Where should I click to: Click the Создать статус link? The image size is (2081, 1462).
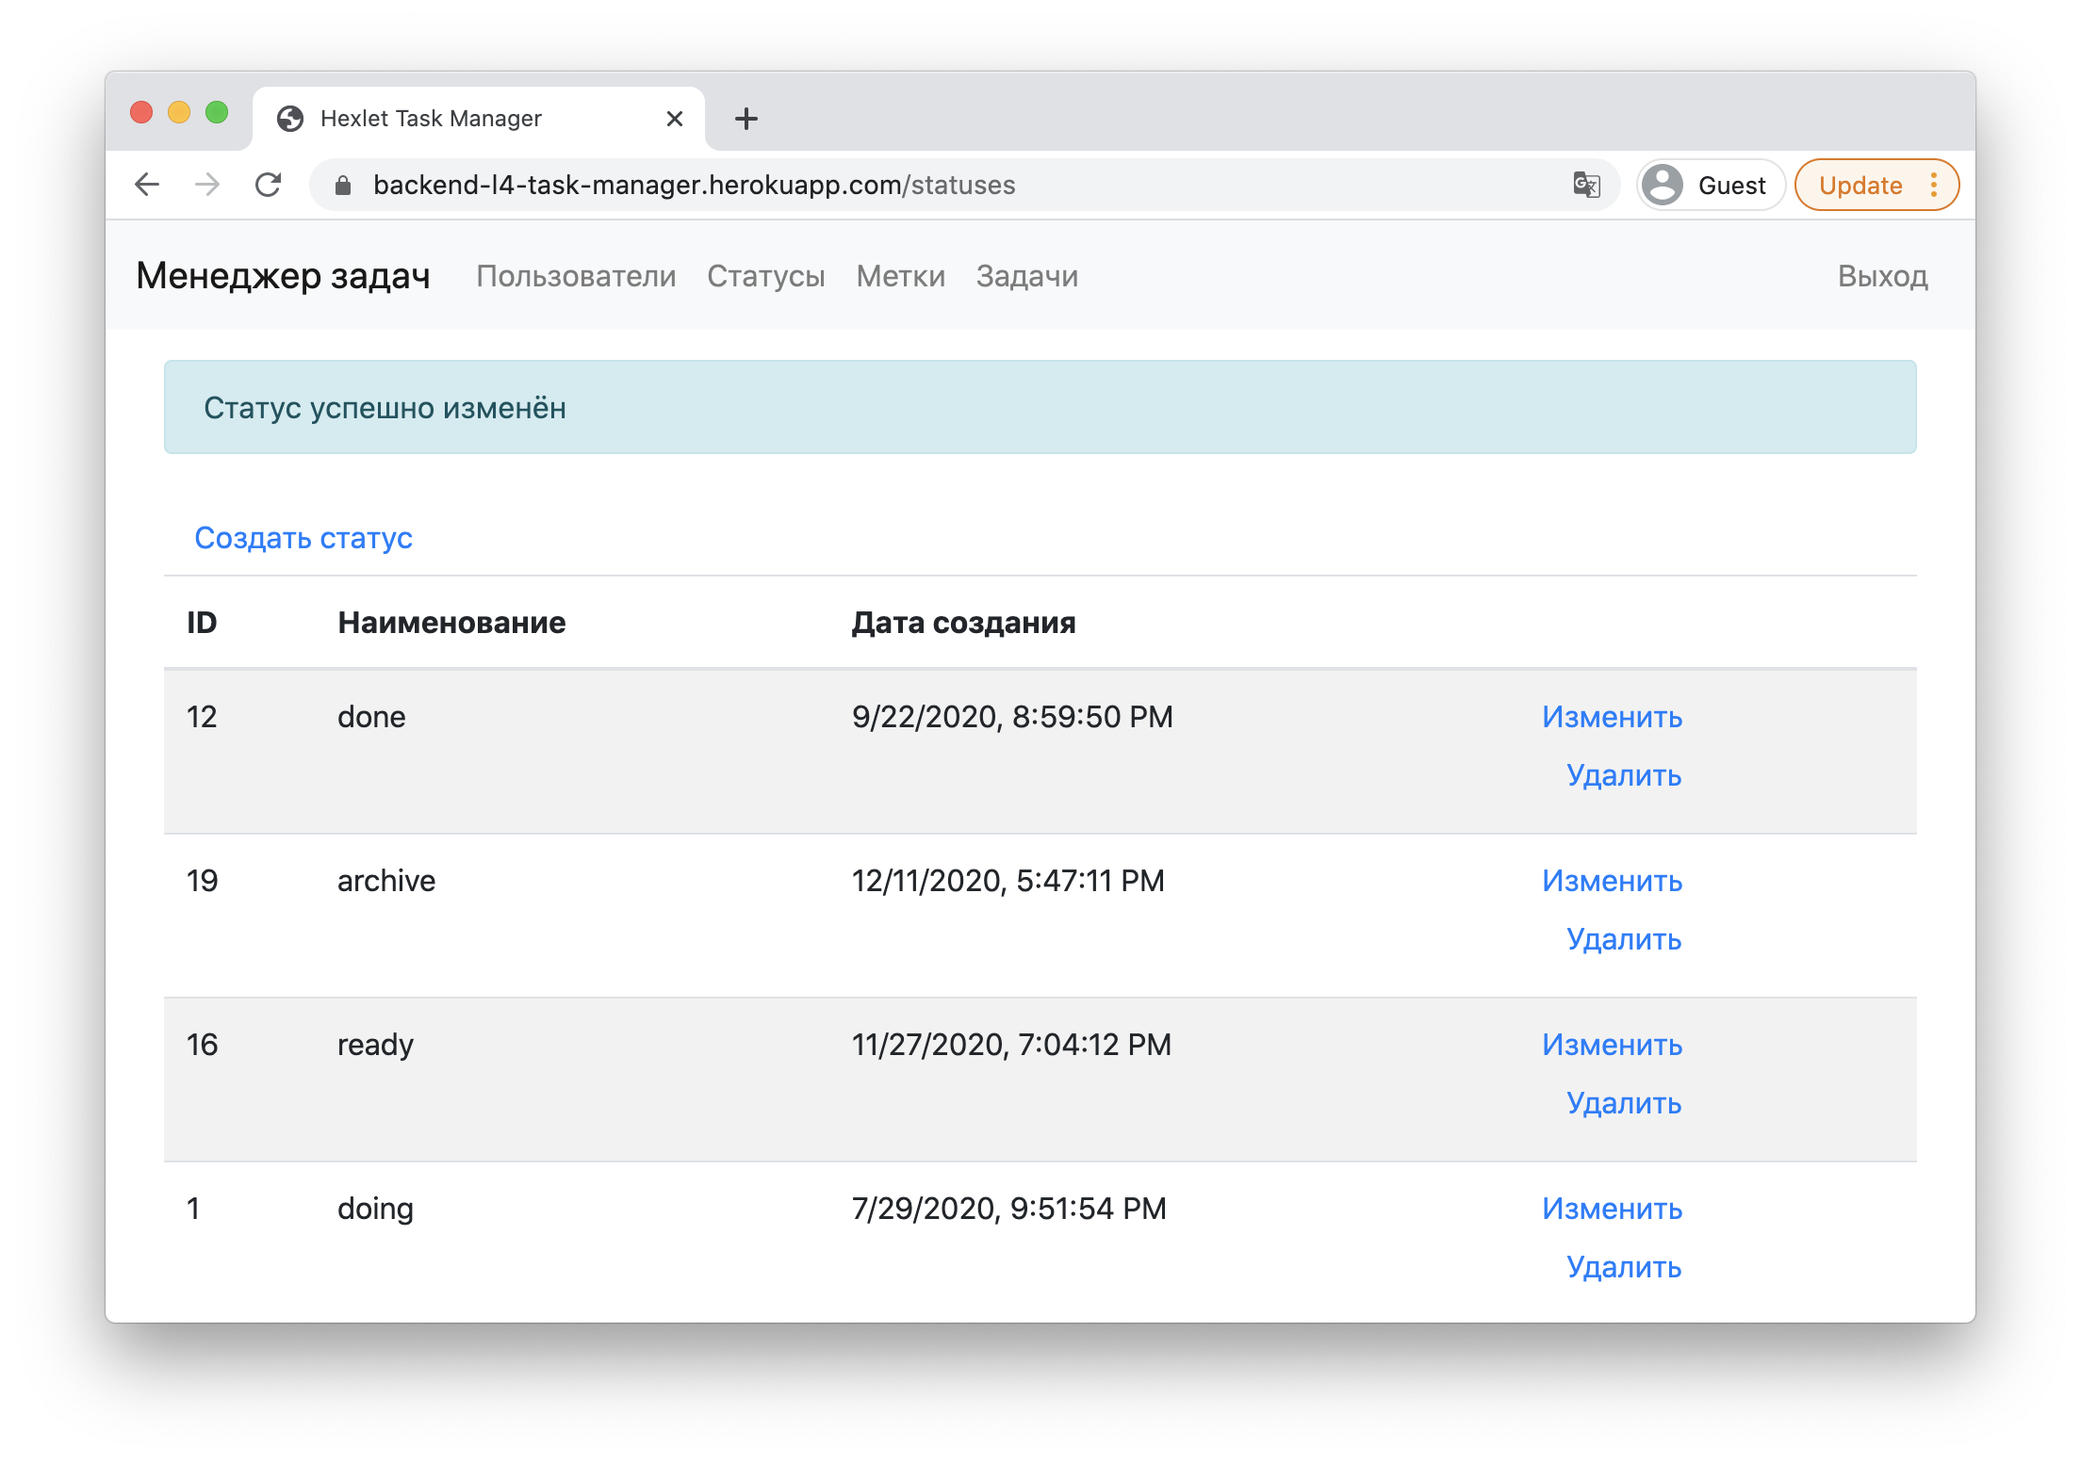(303, 538)
